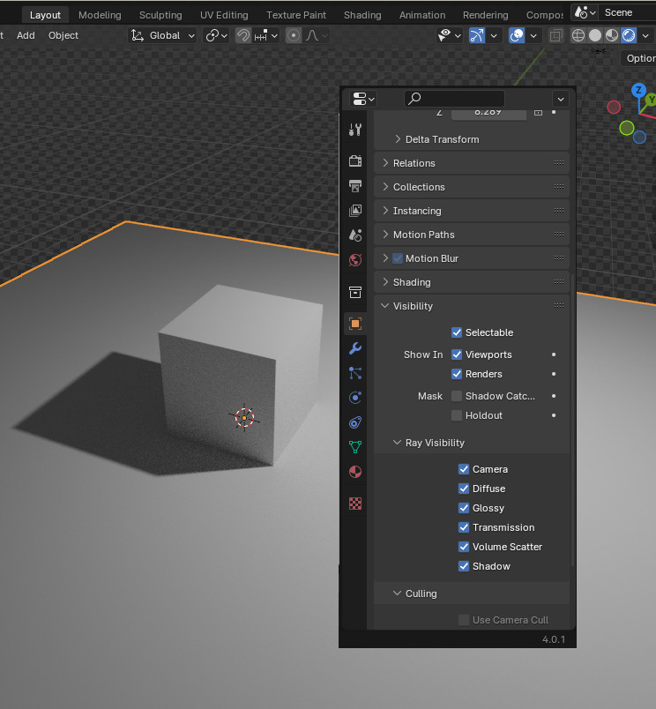Disable Shadow ray visibility
This screenshot has height=709, width=656.
(464, 566)
